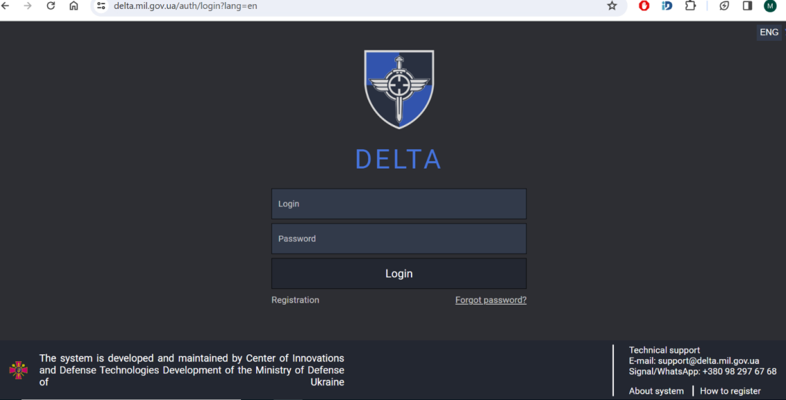
Task: Click the Signal/WhatsApp phone number
Action: [740, 372]
